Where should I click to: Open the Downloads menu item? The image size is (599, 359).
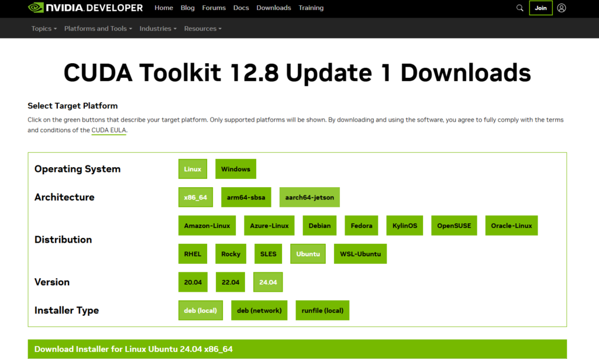click(274, 8)
